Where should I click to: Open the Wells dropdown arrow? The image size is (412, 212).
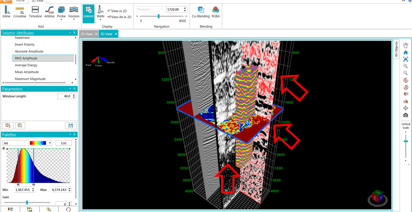click(x=100, y=20)
